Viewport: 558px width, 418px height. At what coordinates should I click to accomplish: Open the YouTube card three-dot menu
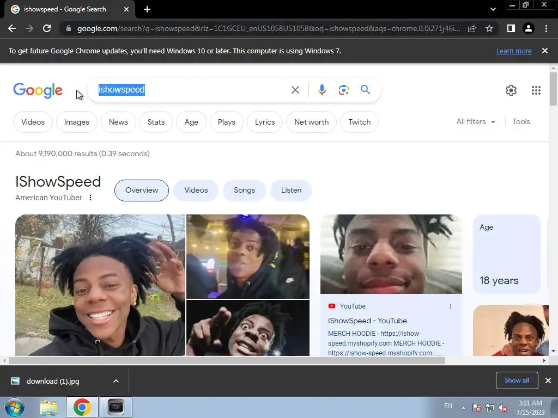(451, 306)
